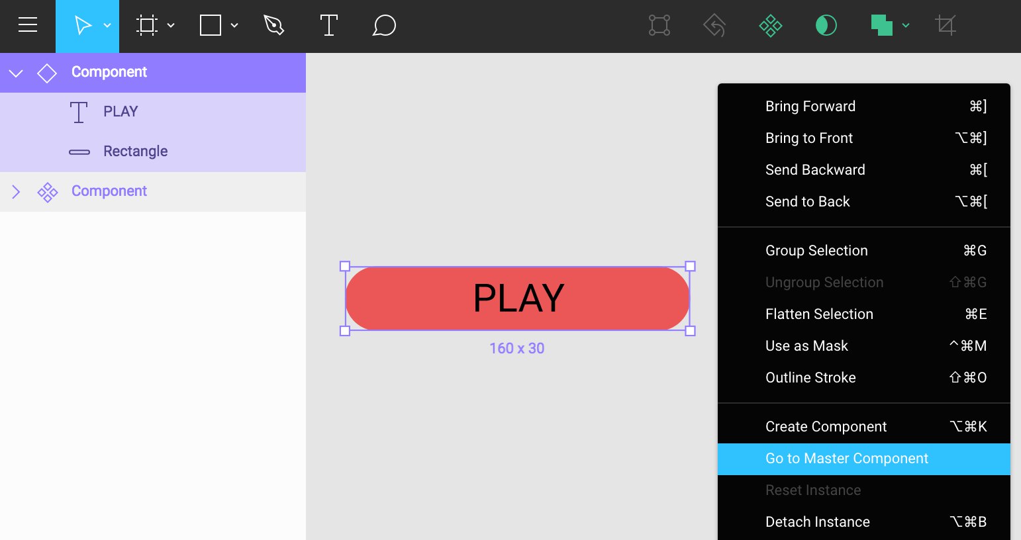The height and width of the screenshot is (540, 1021).
Task: Select the Rectangle shape tool
Action: [211, 25]
